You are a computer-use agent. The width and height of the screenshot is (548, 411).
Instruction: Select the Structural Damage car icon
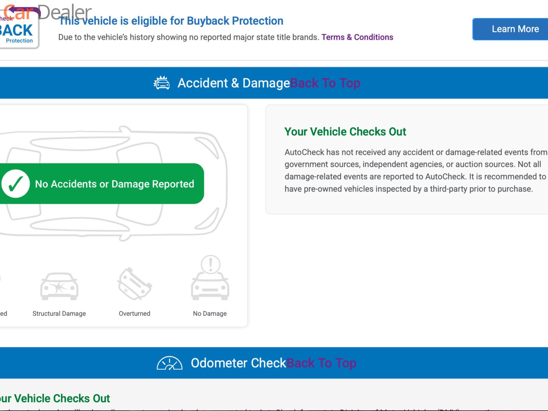(x=59, y=286)
